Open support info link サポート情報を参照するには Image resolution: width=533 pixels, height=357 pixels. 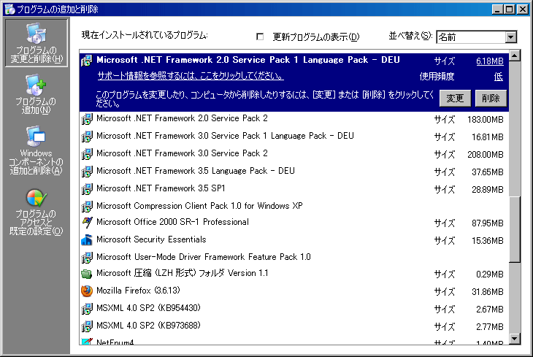tap(191, 76)
